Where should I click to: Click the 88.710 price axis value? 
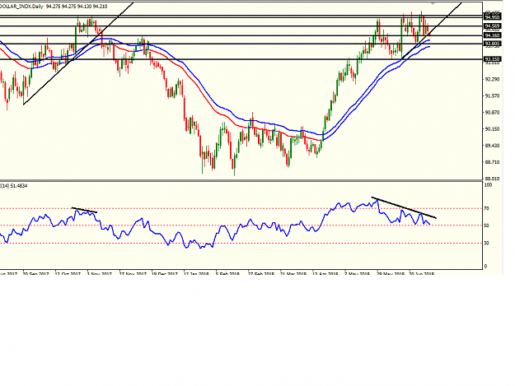[x=492, y=162]
